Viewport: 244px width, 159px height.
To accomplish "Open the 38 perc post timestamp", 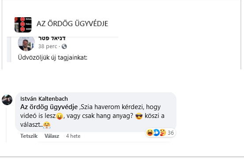I will coord(48,46).
